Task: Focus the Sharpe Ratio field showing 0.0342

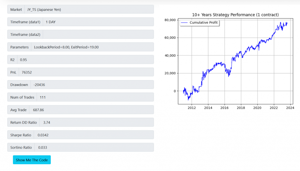Action: [x=93, y=135]
